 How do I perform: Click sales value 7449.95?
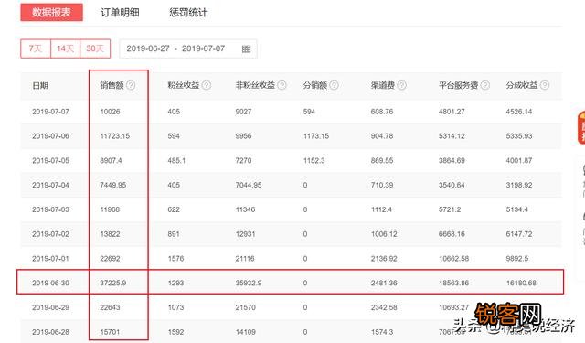coord(113,185)
